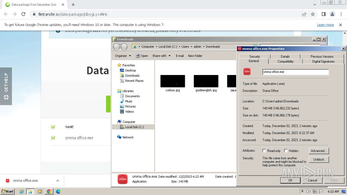Unblock the downloaded file
The height and width of the screenshot is (195, 347).
point(319,160)
